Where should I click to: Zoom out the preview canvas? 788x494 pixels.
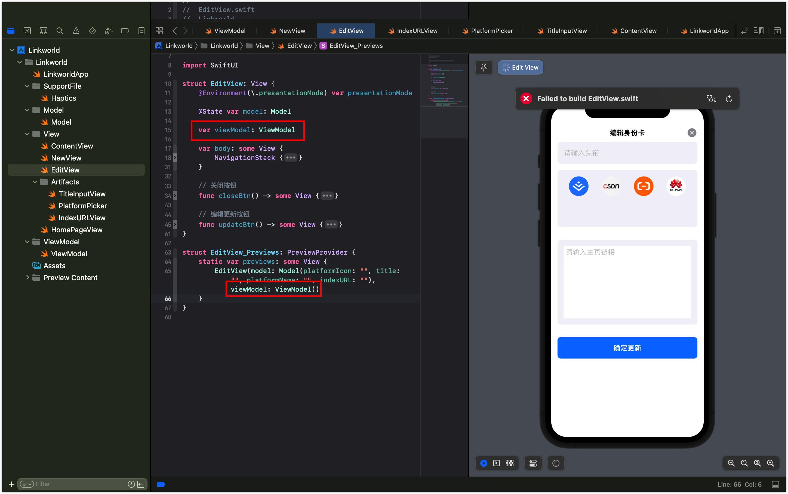(731, 463)
